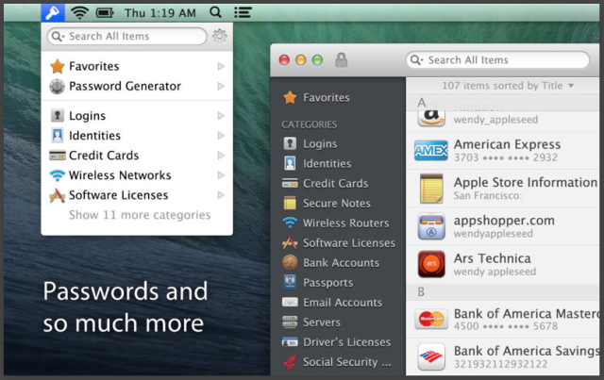Image resolution: width=604 pixels, height=380 pixels.
Task: Open the 1Password key icon in menu bar
Action: click(x=53, y=12)
